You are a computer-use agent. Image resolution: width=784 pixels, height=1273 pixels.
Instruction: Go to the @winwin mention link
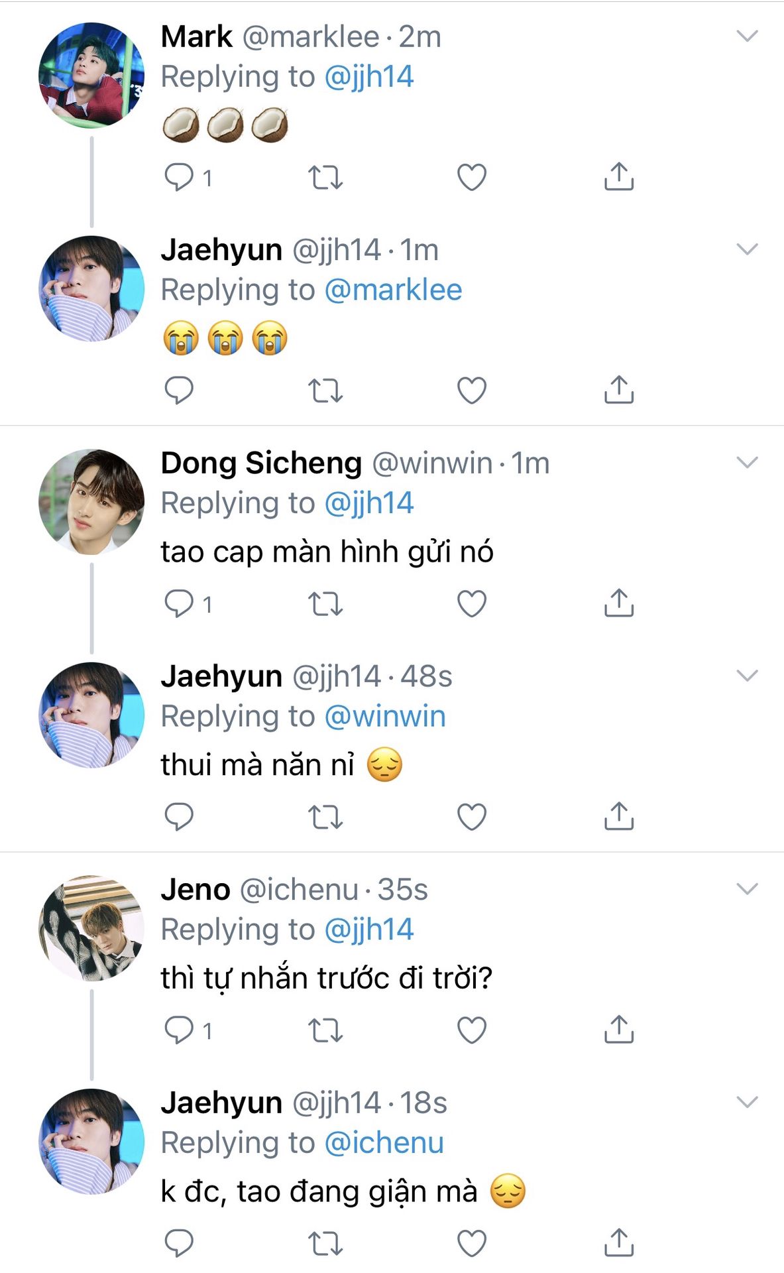385,717
